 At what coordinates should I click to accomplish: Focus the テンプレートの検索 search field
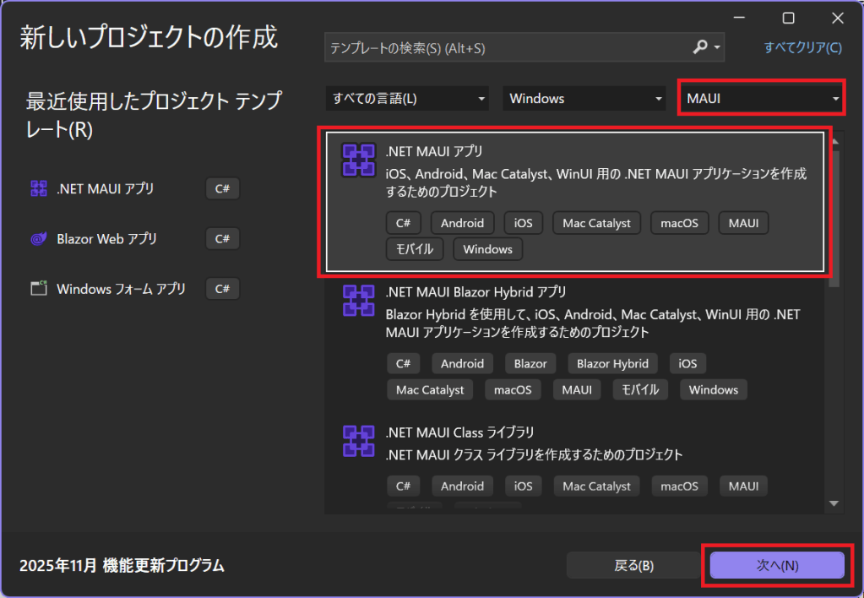(507, 48)
